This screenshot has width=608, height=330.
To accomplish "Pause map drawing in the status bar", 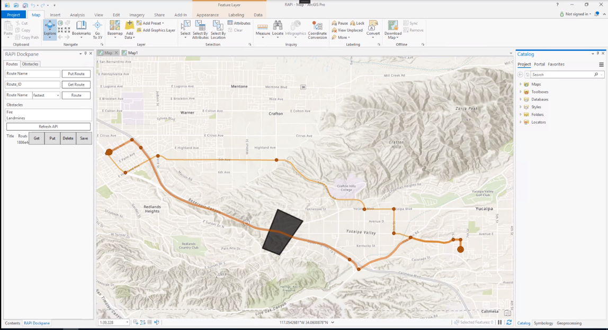I will [x=500, y=322].
